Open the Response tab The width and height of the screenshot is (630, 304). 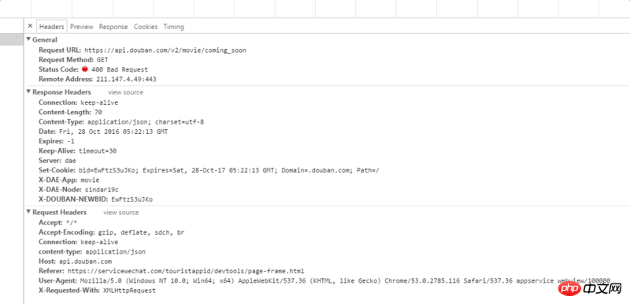113,27
